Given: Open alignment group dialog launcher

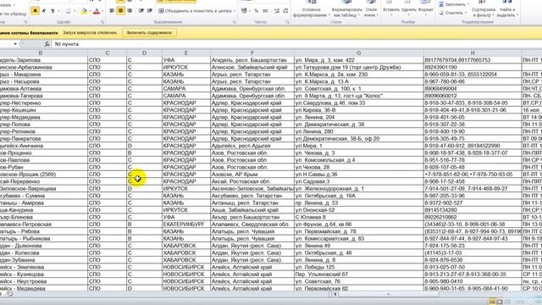Looking at the screenshot, I should (x=235, y=22).
